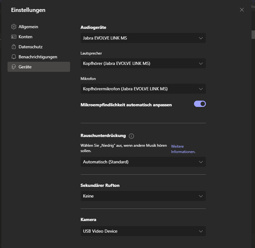Click the 'Wählen Sie „Niedrig" aus' description text
Screen dimensions: 255x248
coord(124,148)
